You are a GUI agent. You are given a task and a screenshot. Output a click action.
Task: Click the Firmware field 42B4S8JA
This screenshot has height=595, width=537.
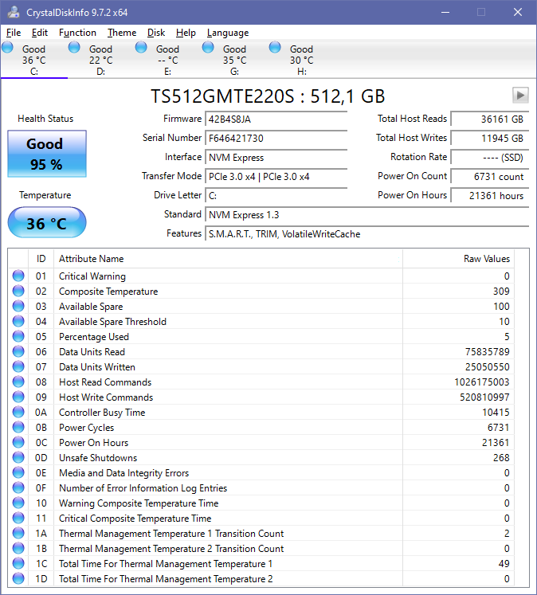click(x=276, y=119)
